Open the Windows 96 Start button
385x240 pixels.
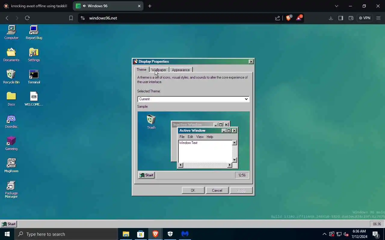[9, 224]
